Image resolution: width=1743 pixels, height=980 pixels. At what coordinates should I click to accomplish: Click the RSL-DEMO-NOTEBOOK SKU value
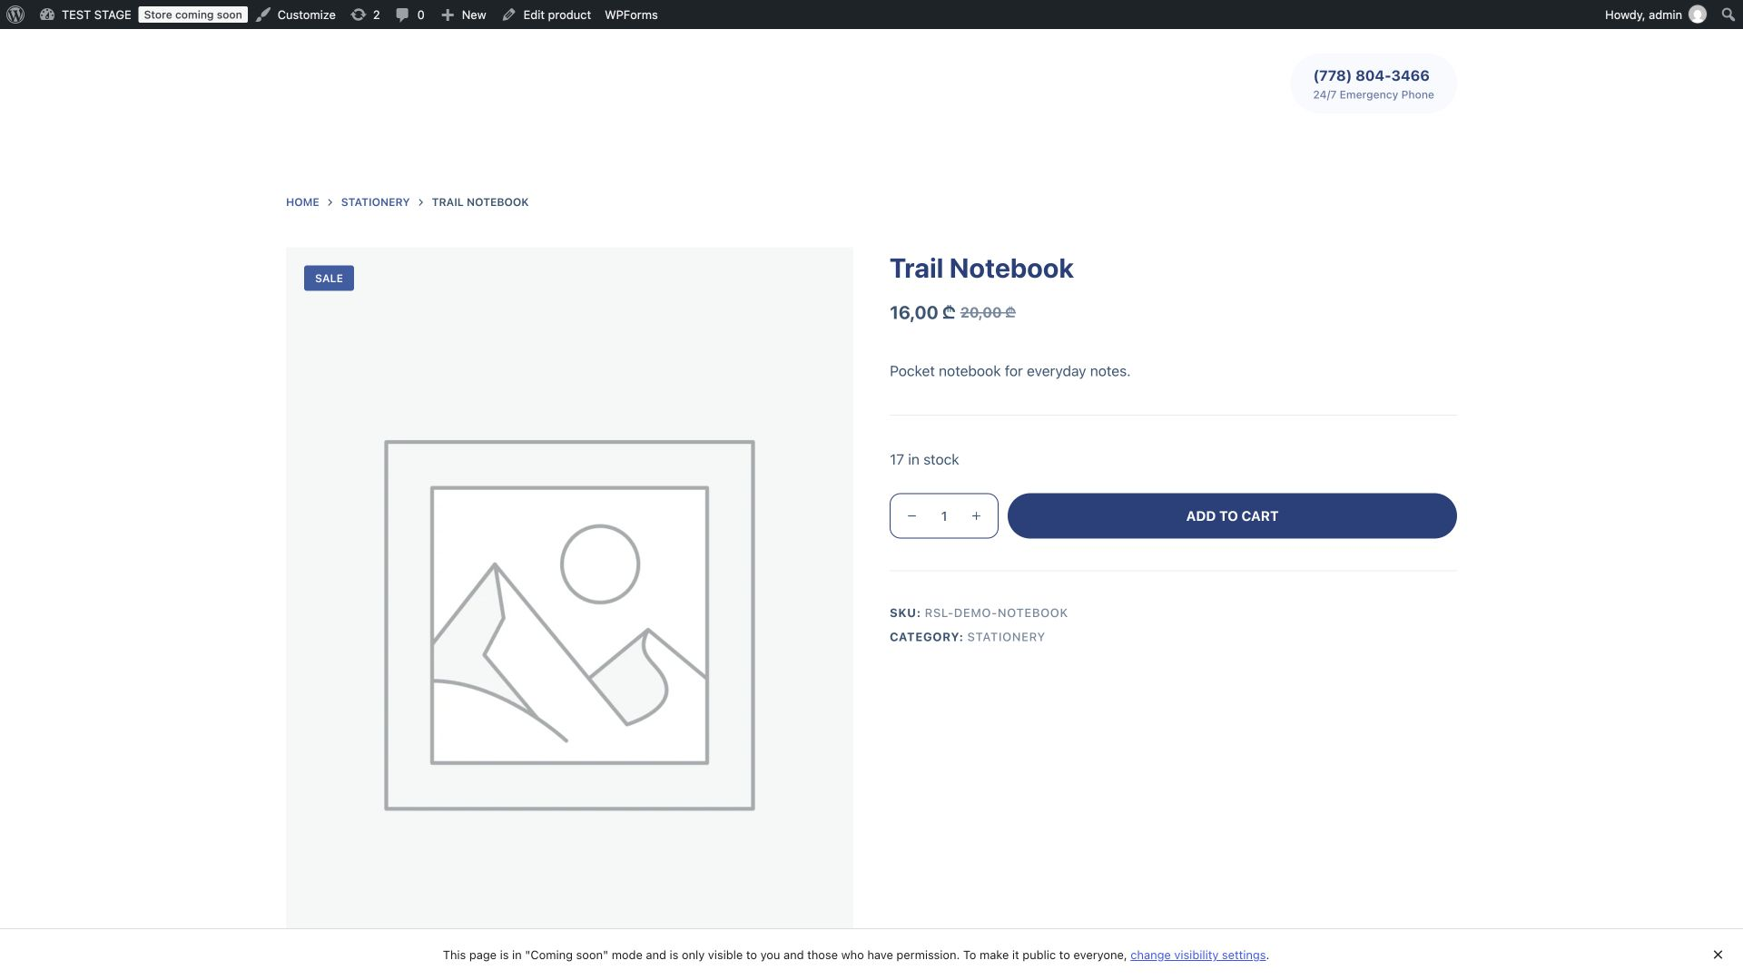point(996,613)
